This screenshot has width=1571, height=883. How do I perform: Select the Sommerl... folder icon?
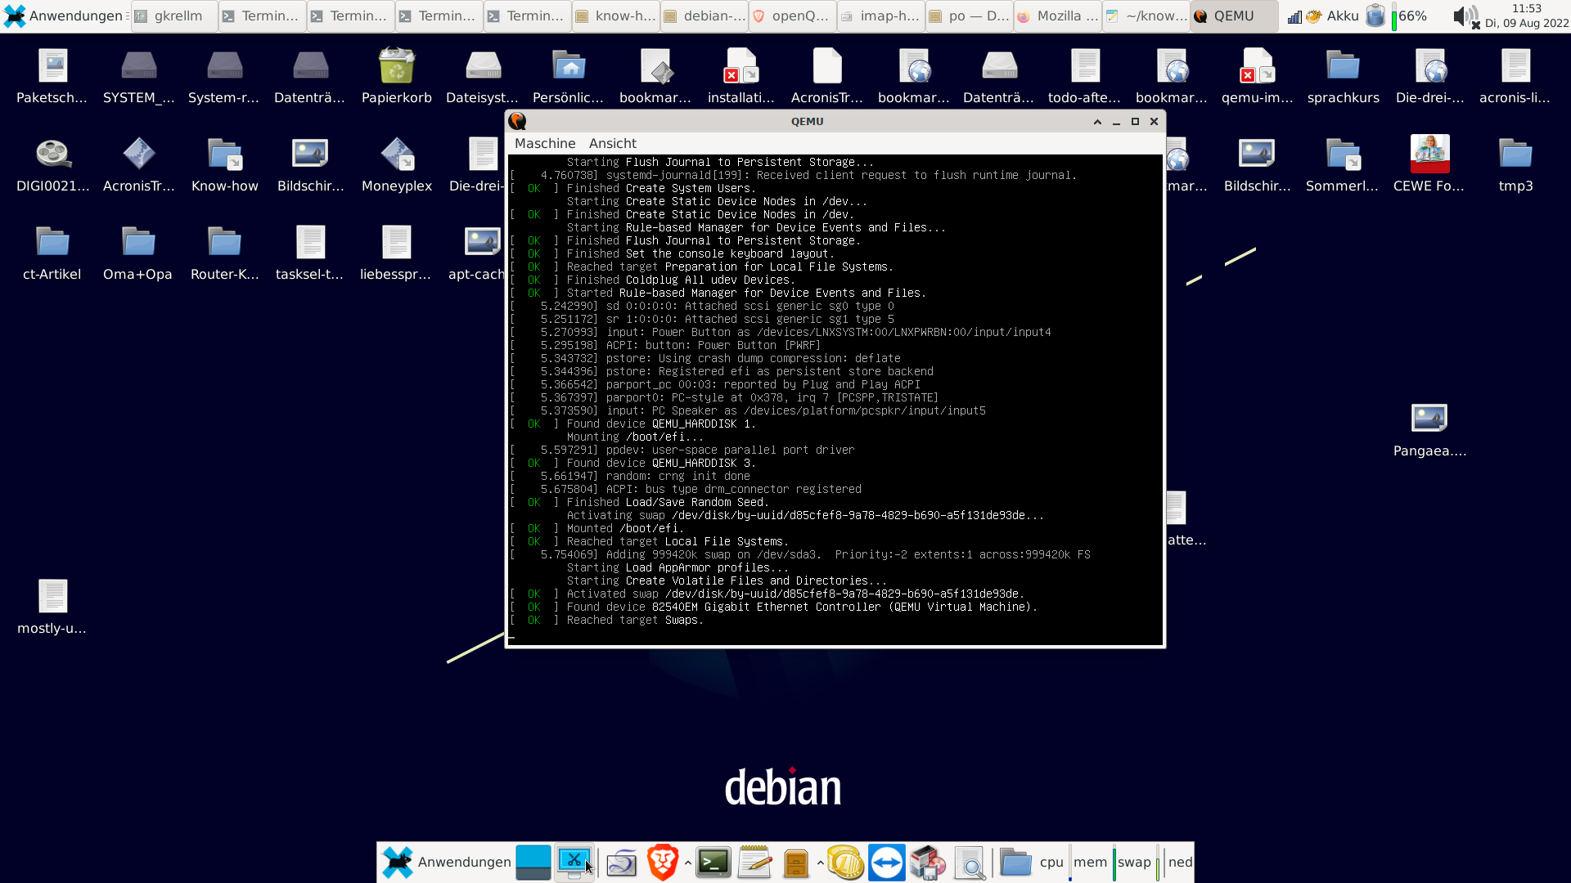click(x=1343, y=165)
